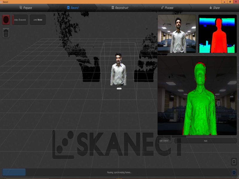Click the 'Pausing: synchronizing frames...' status text

click(x=119, y=172)
